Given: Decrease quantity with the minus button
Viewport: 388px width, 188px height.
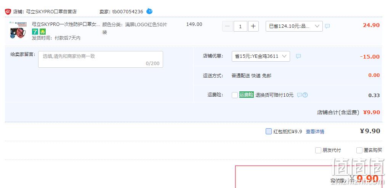Looking at the screenshot, I should click(x=228, y=26).
